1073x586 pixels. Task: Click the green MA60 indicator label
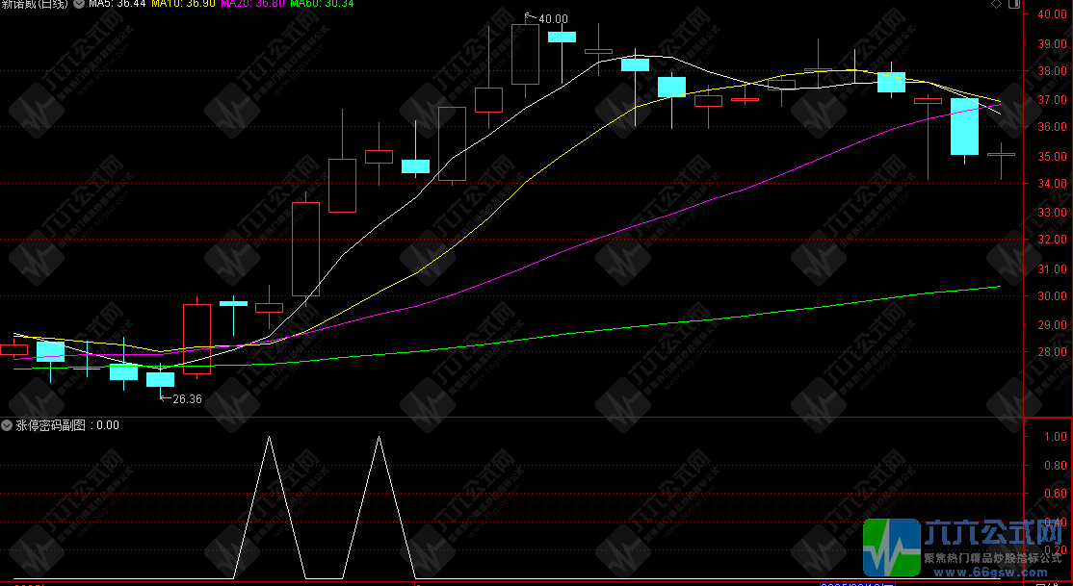coord(322,5)
